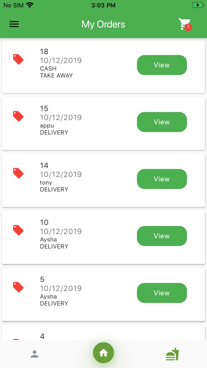Image resolution: width=207 pixels, height=368 pixels.
Task: Tap the red tag icon for order 5
Action: pos(18,287)
